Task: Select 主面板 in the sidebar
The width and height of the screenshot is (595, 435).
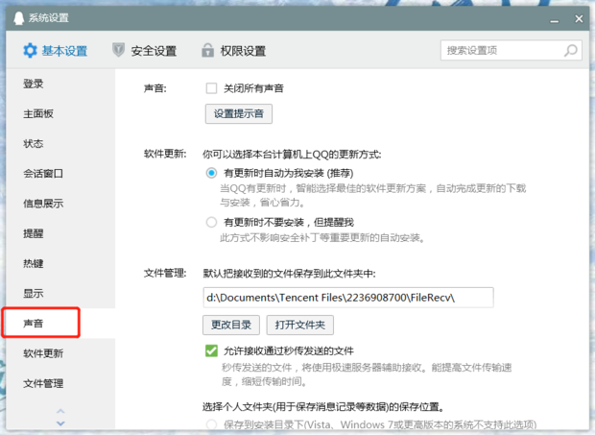Action: click(38, 113)
